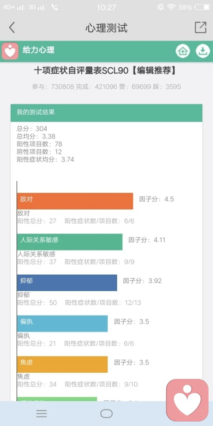
Task: Tap the Android home button
Action: coord(106,414)
